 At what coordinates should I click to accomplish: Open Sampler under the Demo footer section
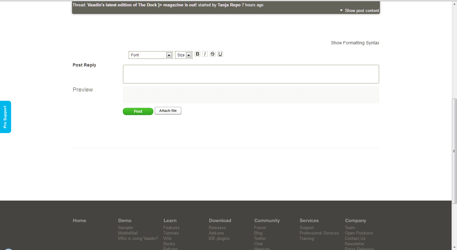click(x=126, y=228)
